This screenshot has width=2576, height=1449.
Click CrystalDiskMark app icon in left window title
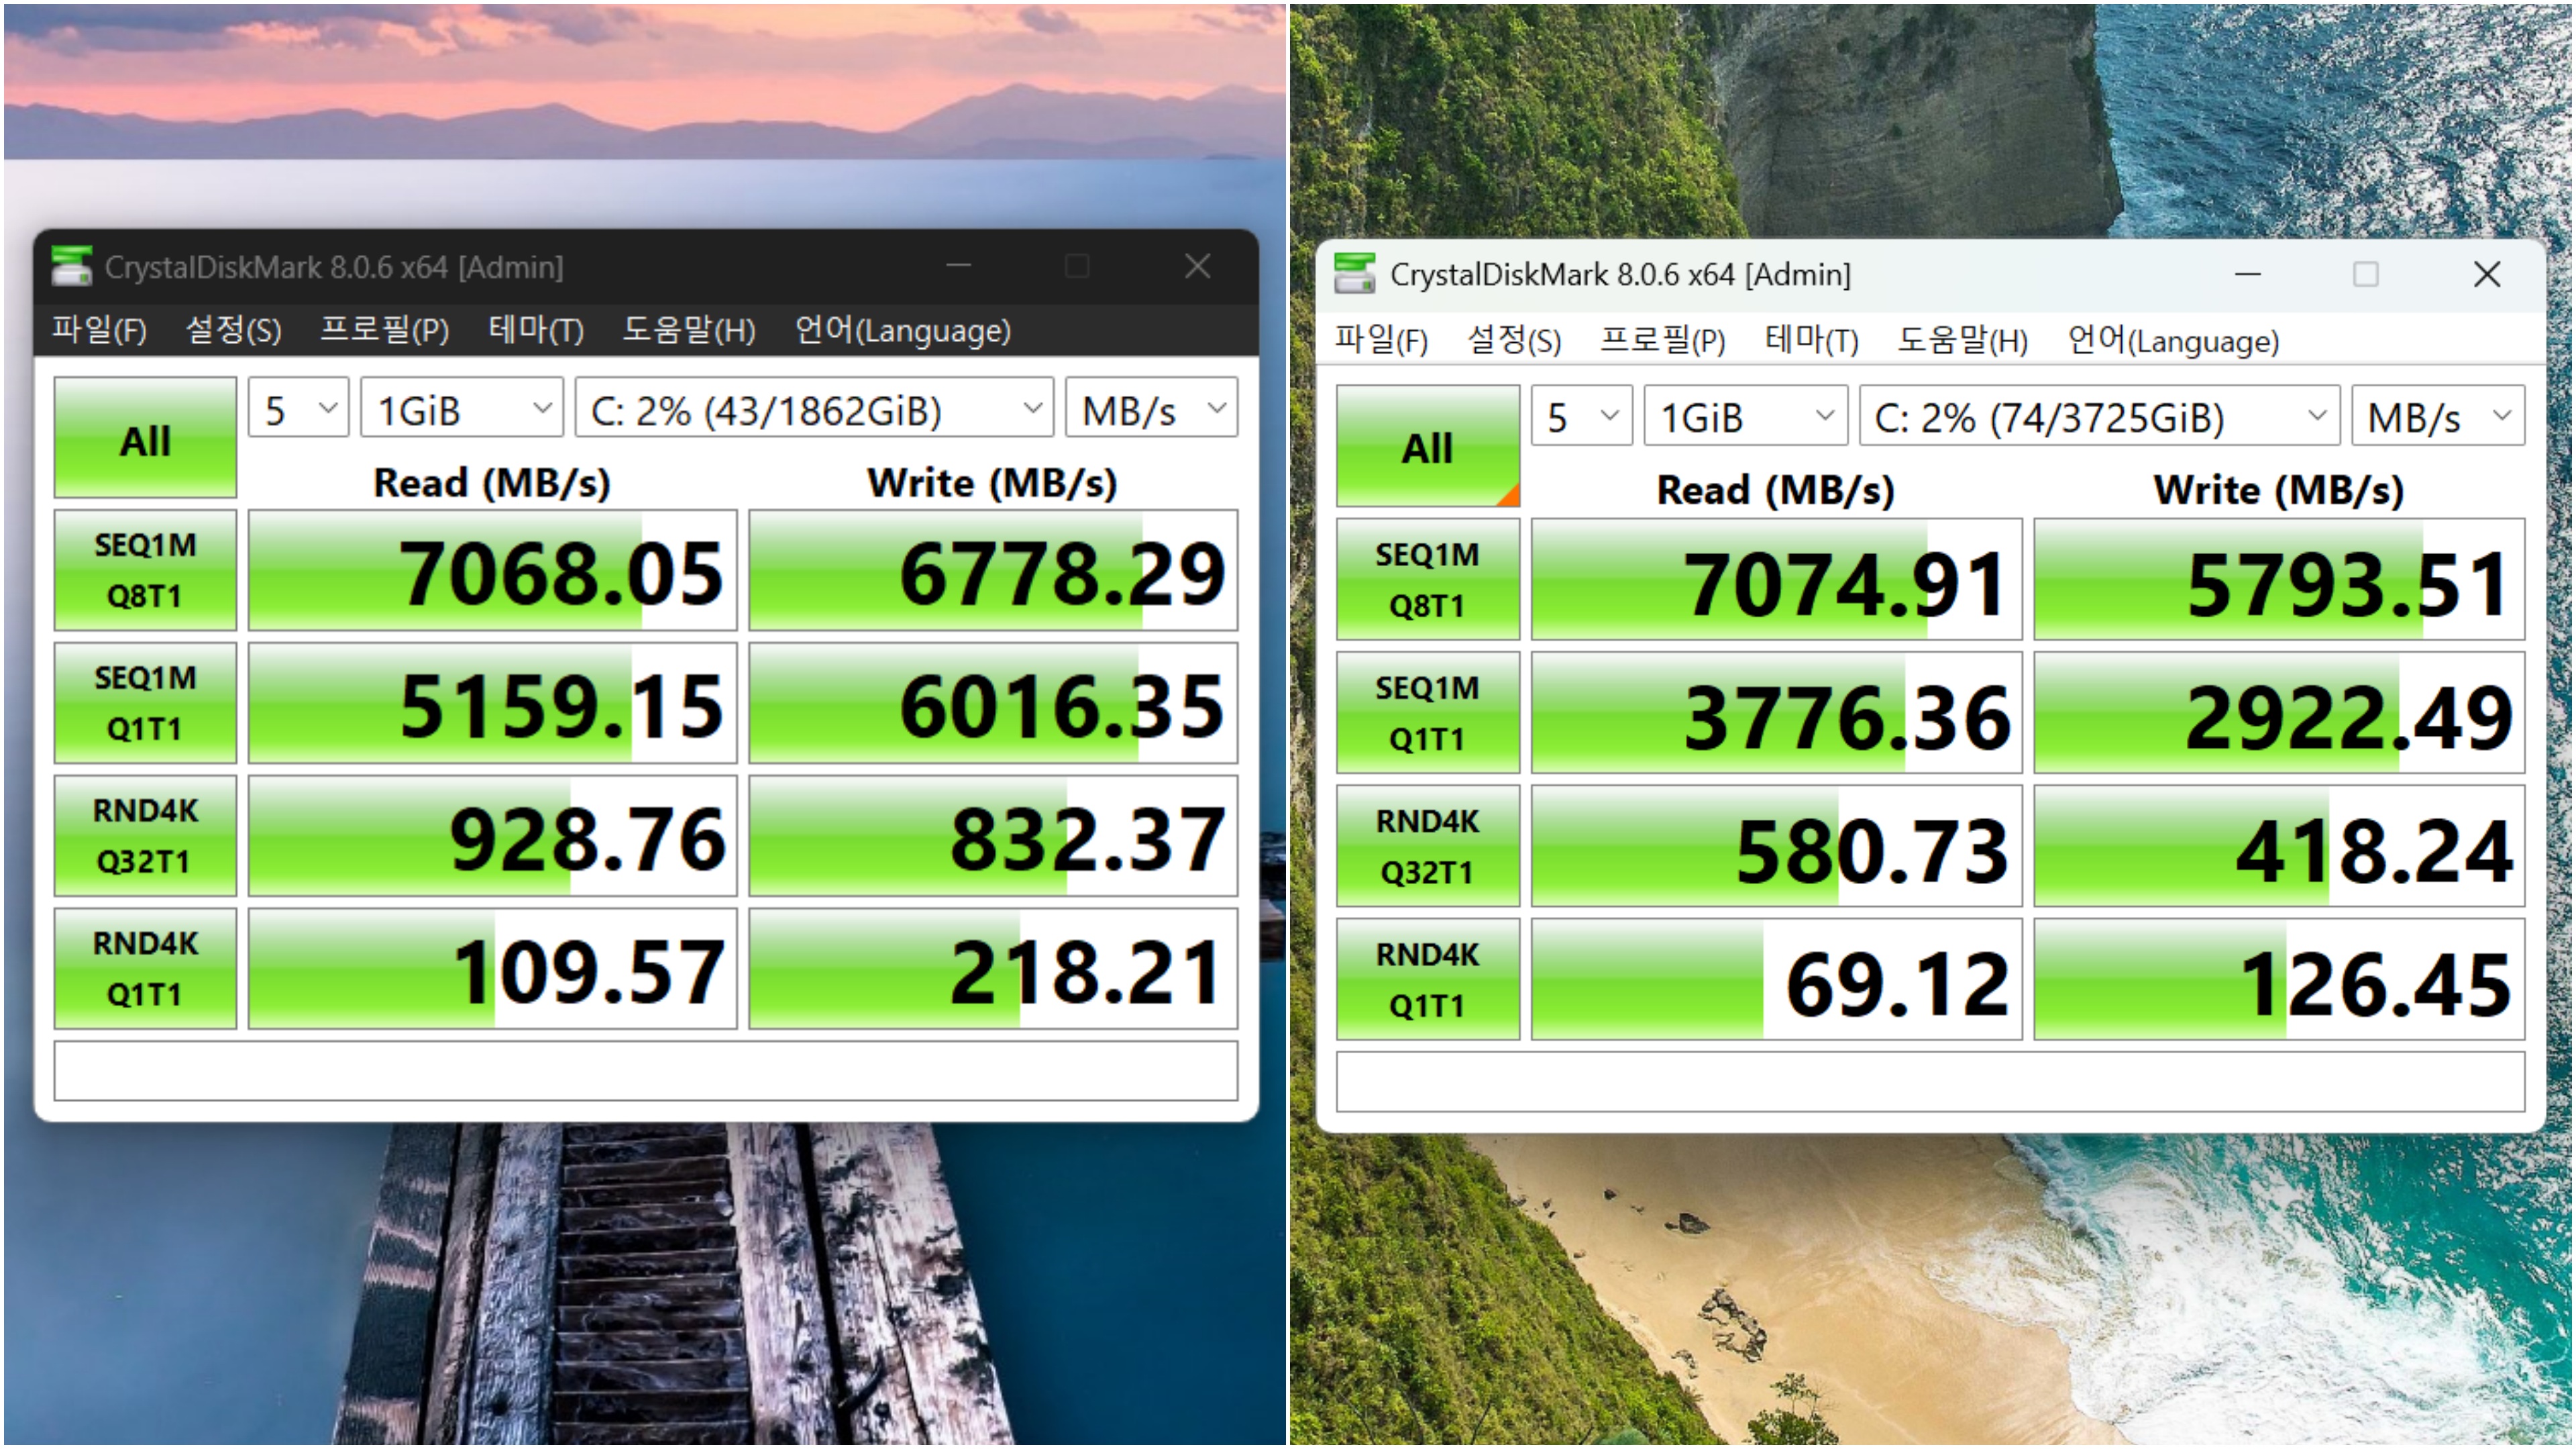[x=71, y=266]
